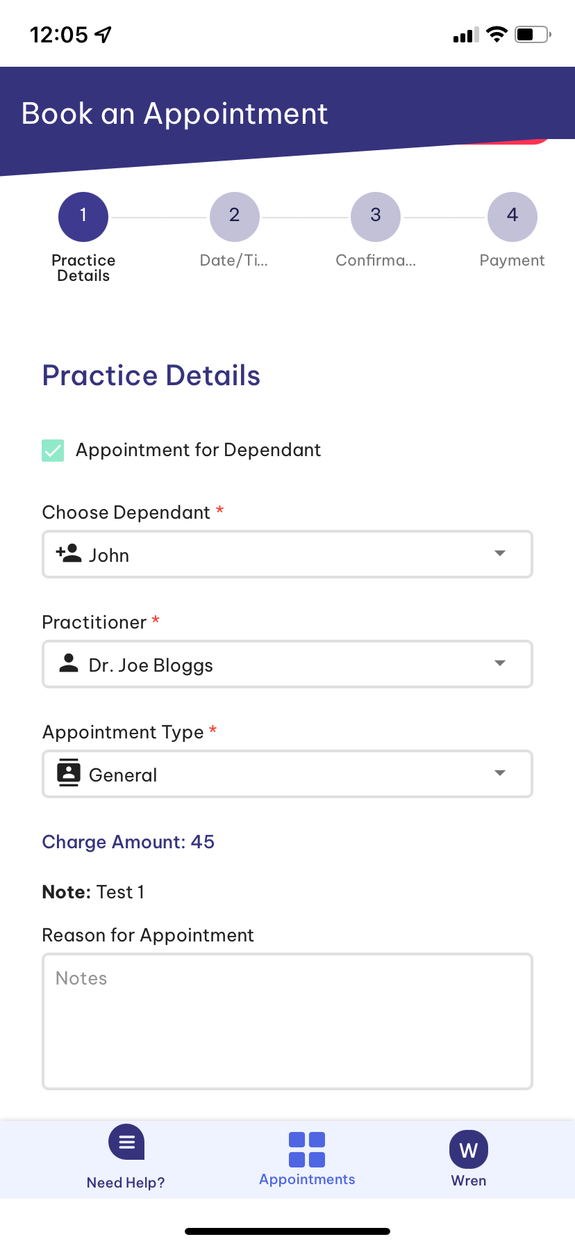Select step 1 Practice Details
Image resolution: width=575 pixels, height=1246 pixels.
pos(83,217)
